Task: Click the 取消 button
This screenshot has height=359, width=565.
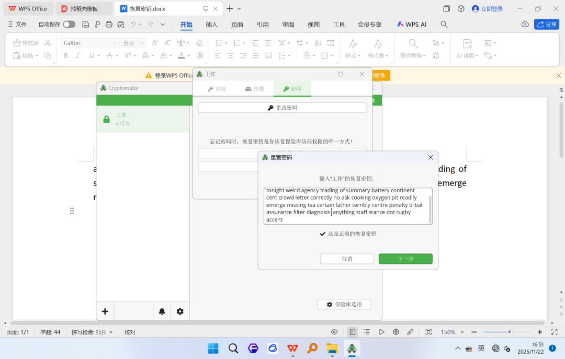Action: pos(347,259)
